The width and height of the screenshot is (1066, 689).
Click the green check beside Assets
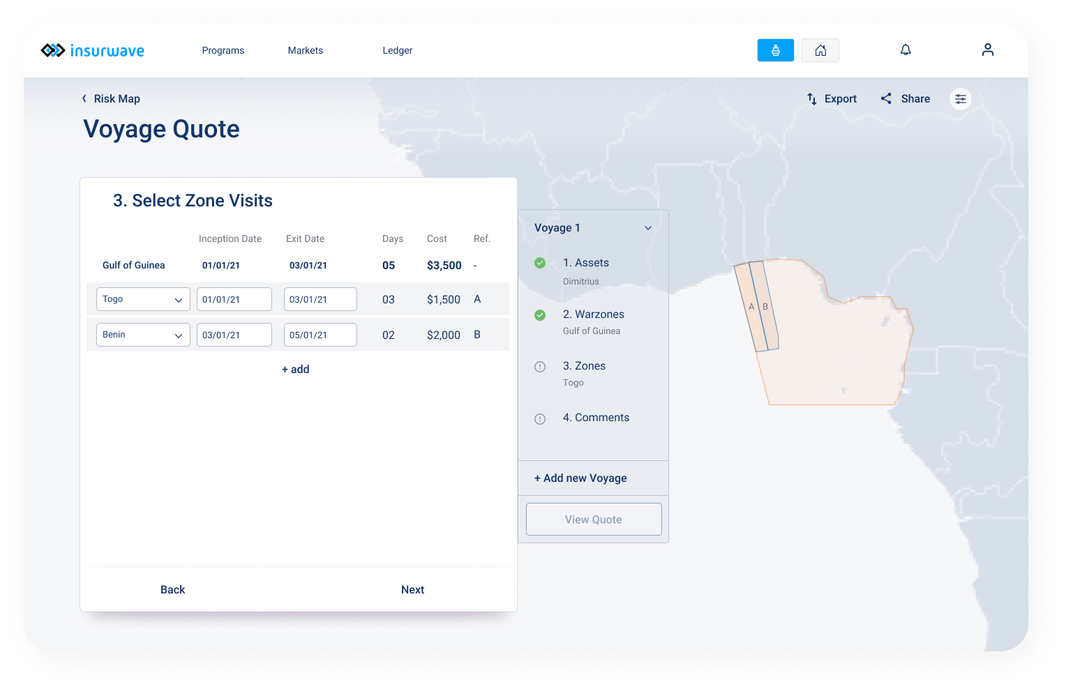(x=540, y=263)
